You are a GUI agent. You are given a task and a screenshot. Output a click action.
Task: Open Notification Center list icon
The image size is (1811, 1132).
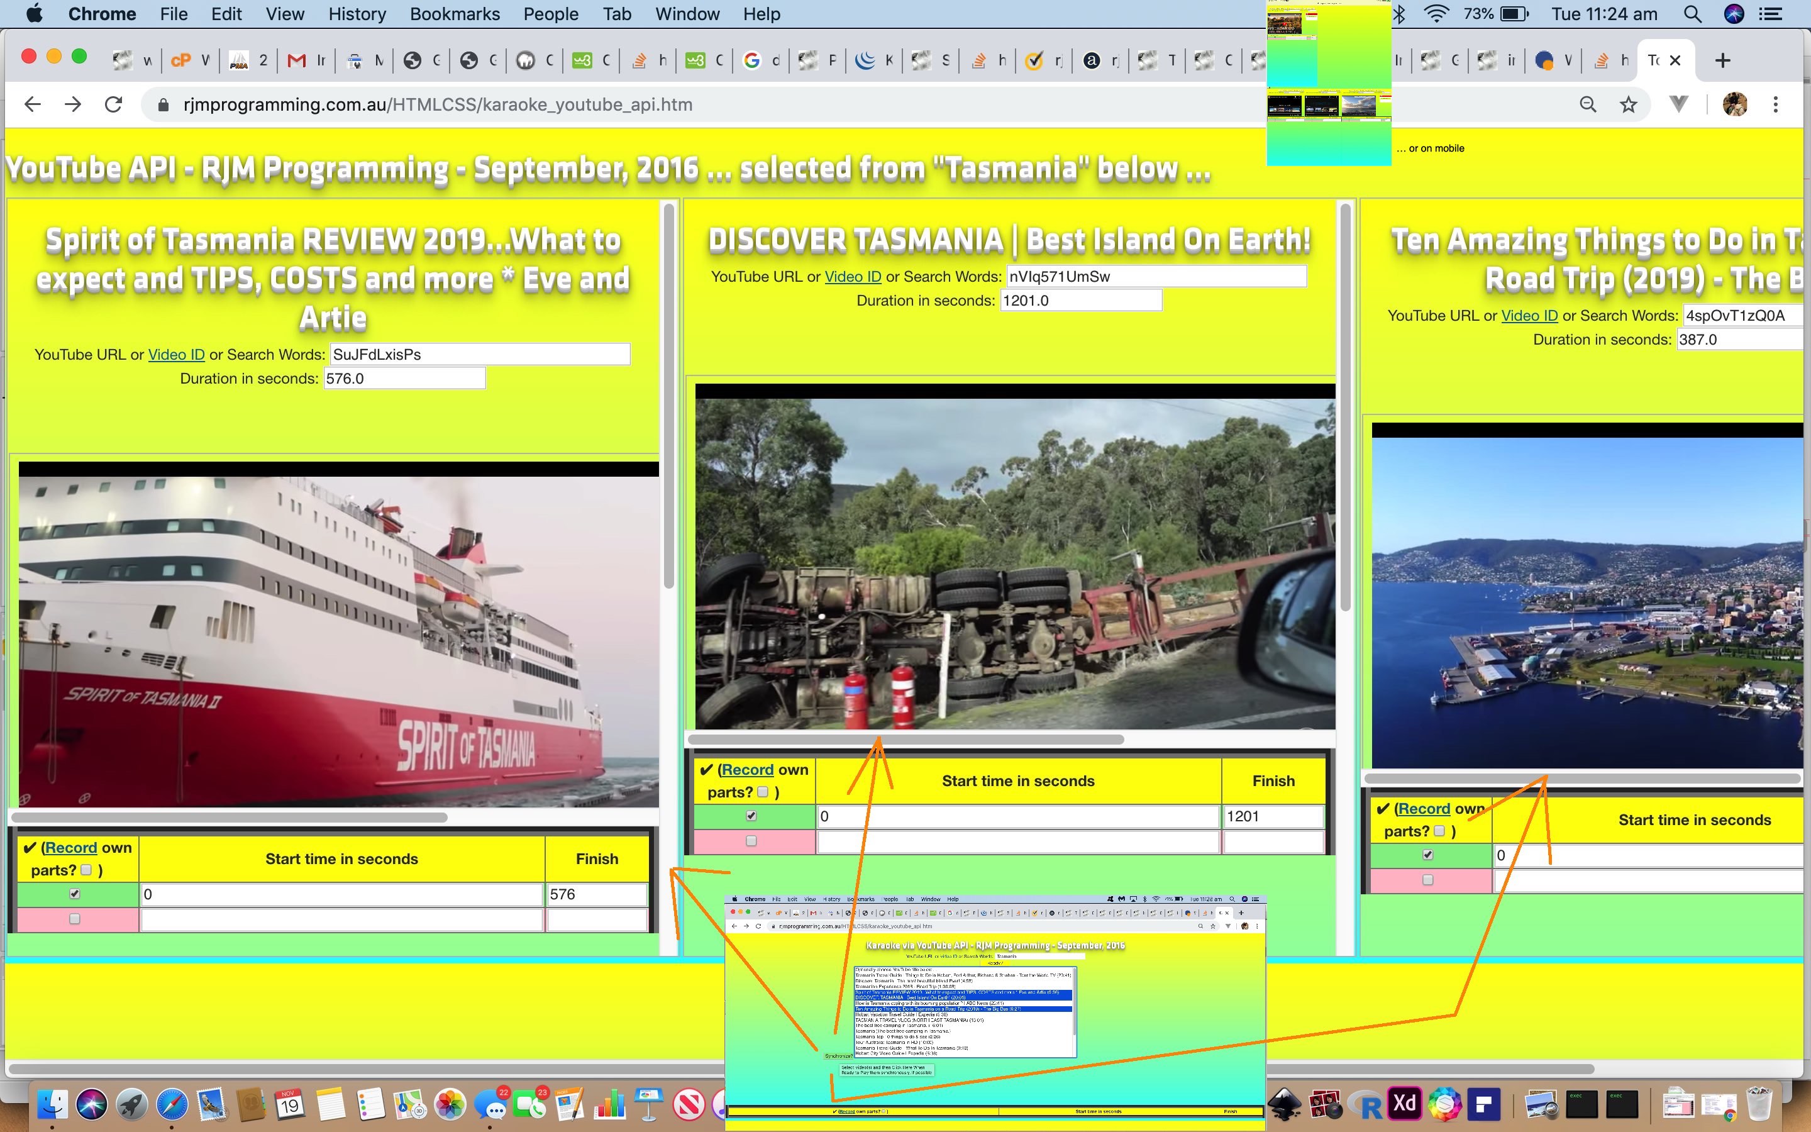[1771, 13]
